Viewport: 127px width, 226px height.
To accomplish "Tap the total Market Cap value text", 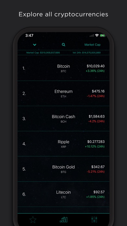I will (43, 53).
